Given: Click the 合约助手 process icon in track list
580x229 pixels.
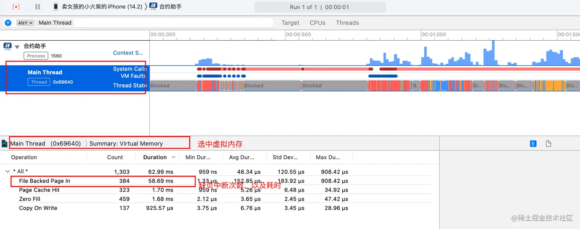Looking at the screenshot, I should 7,46.
